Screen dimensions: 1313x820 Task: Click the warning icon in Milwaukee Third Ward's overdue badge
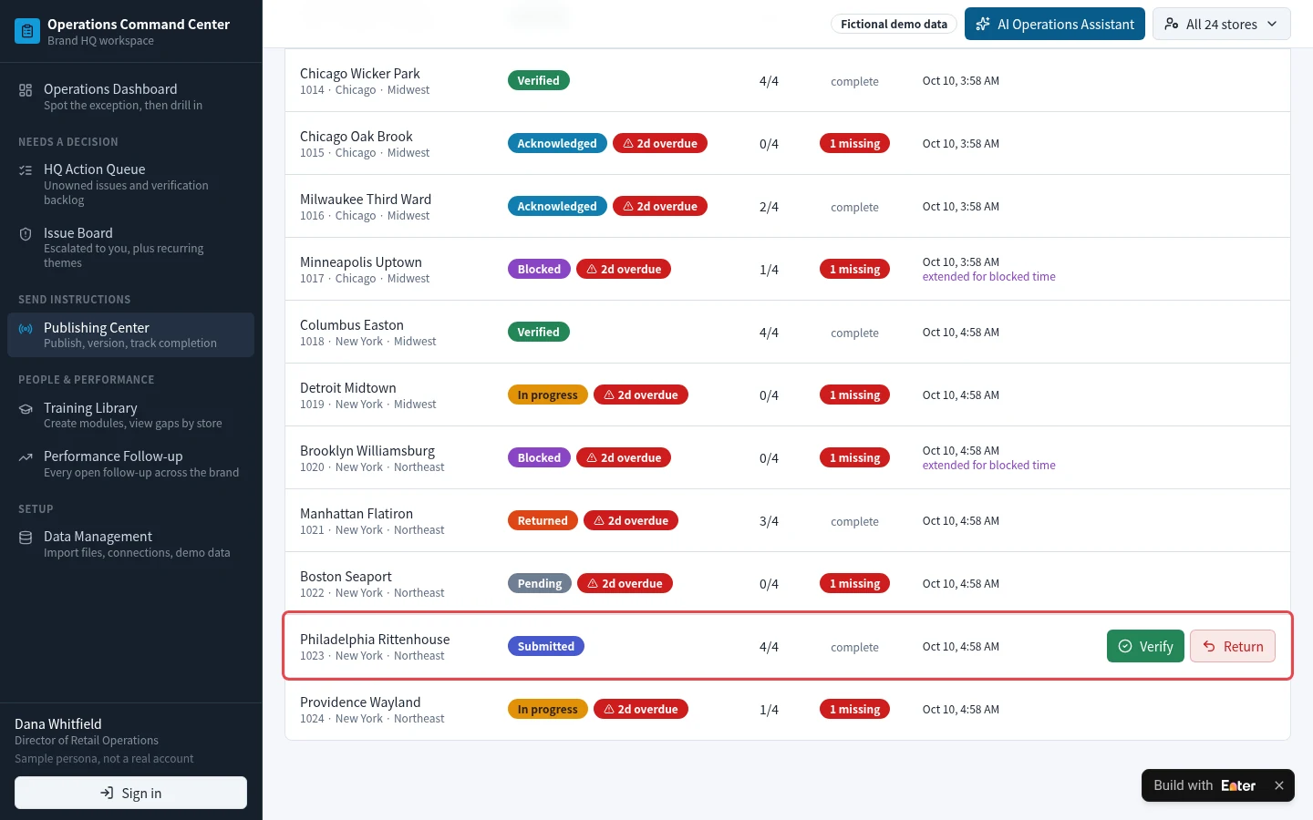tap(628, 206)
